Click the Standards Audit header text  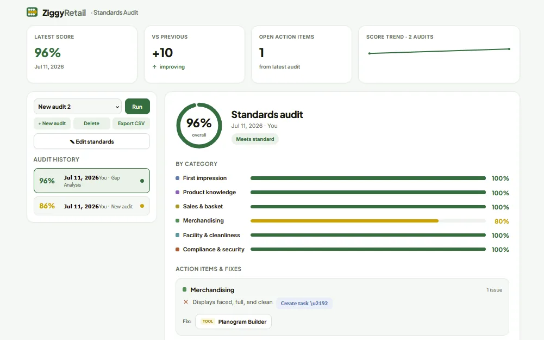[116, 13]
